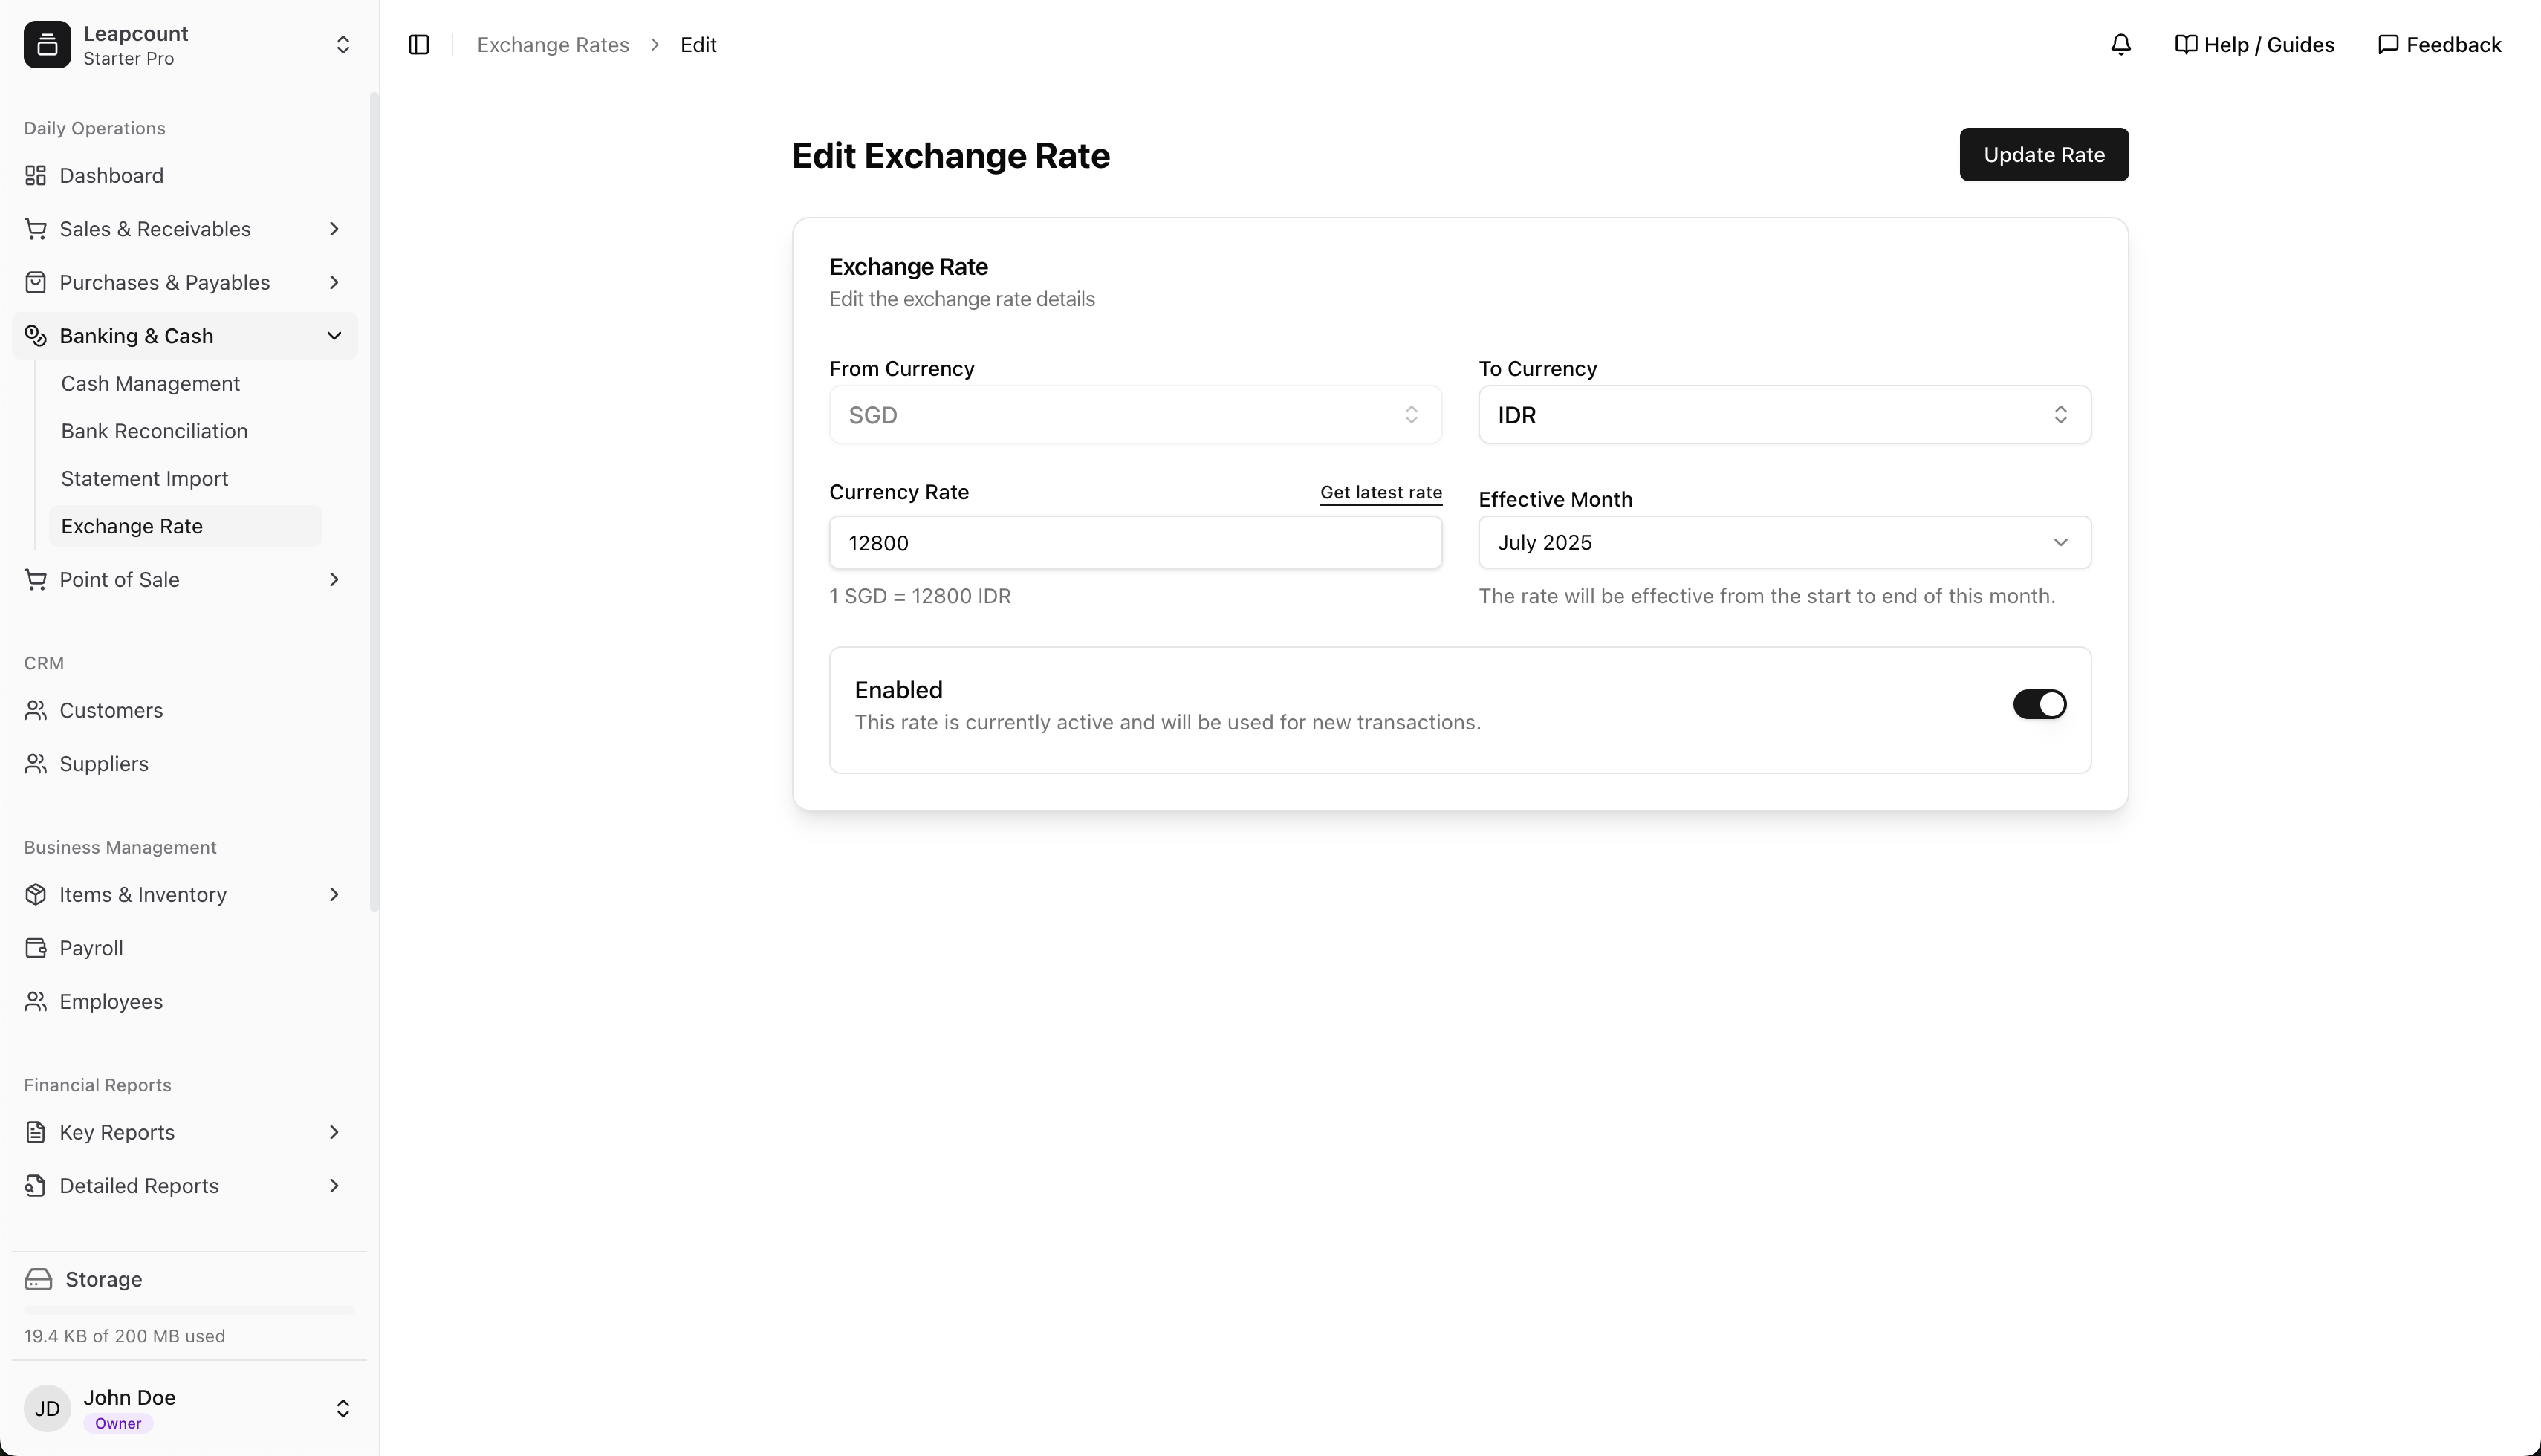Viewport: 2541px width, 1456px height.
Task: Click the Dashboard grid icon
Action: [x=36, y=176]
